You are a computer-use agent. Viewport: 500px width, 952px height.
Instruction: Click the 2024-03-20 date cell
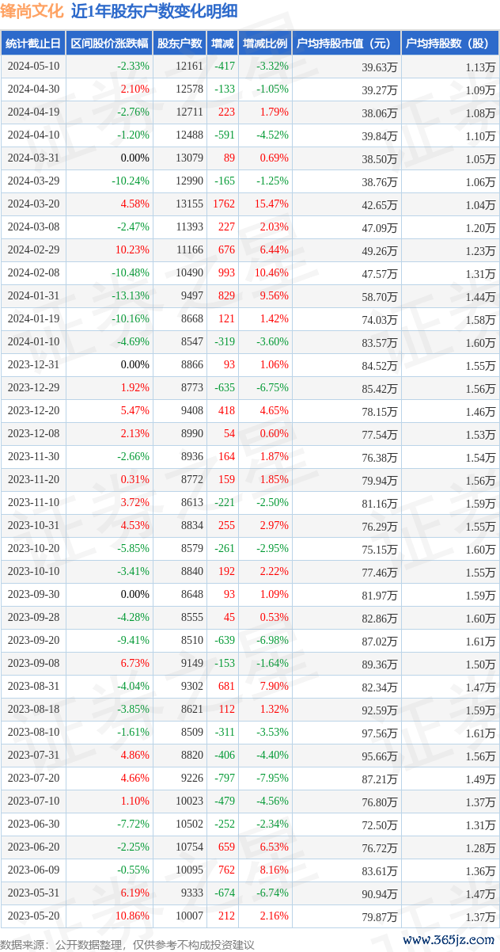click(x=33, y=204)
